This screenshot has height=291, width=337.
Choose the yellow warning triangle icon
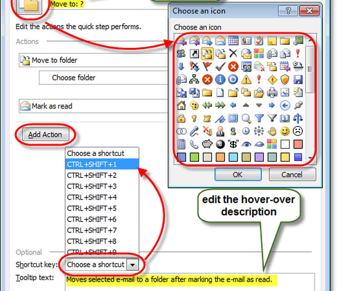pos(246,79)
